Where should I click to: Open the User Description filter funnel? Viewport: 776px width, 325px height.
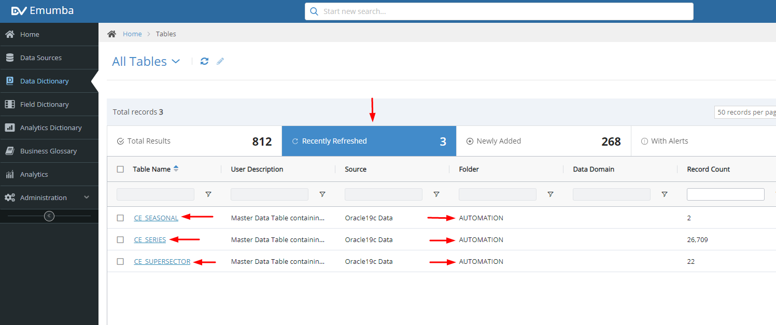(322, 194)
